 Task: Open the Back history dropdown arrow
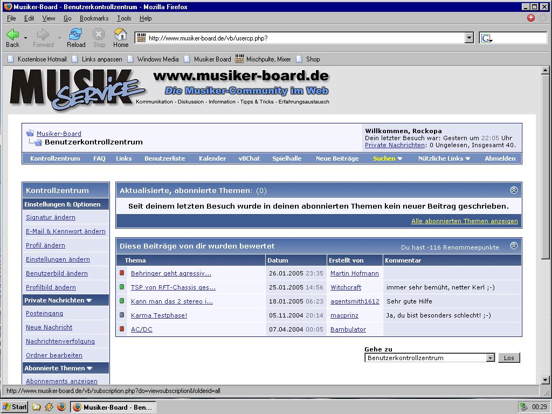pyautogui.click(x=25, y=38)
